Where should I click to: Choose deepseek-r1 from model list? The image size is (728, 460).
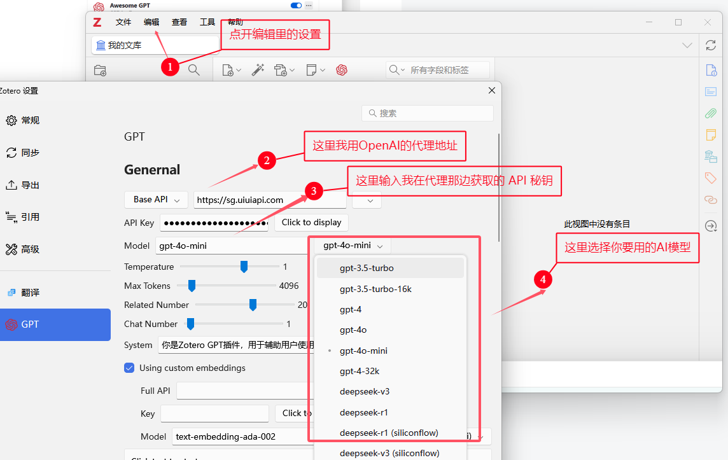(x=390, y=413)
